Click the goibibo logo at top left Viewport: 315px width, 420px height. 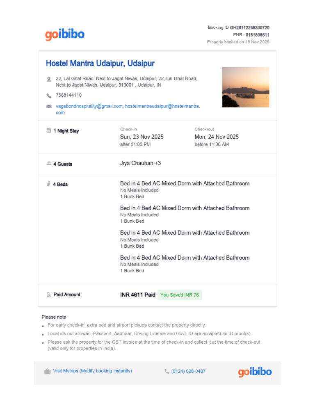tap(64, 34)
